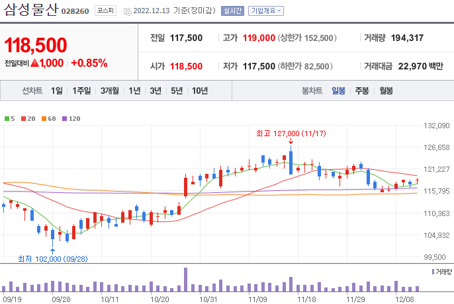Click the 09/19 date label on axis
The width and height of the screenshot is (454, 304).
tap(11, 299)
